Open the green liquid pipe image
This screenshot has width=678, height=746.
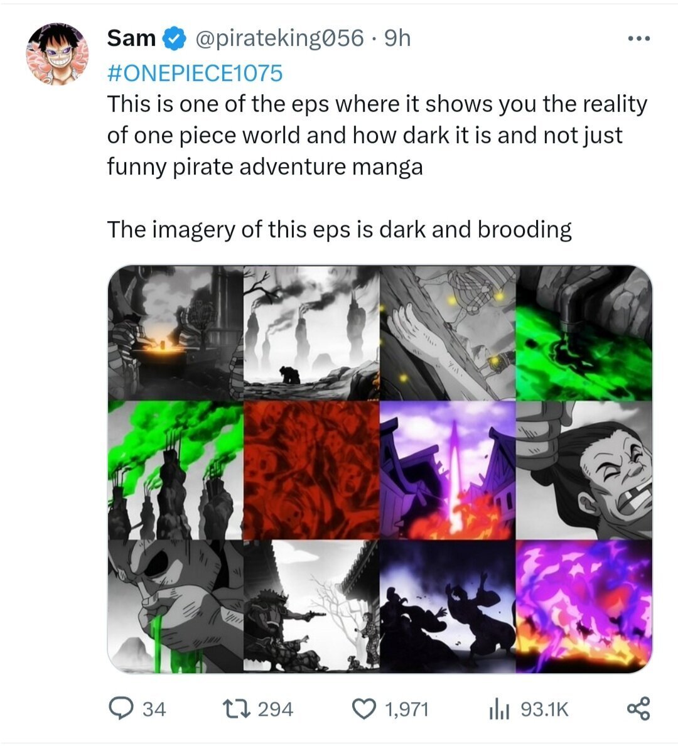point(584,333)
